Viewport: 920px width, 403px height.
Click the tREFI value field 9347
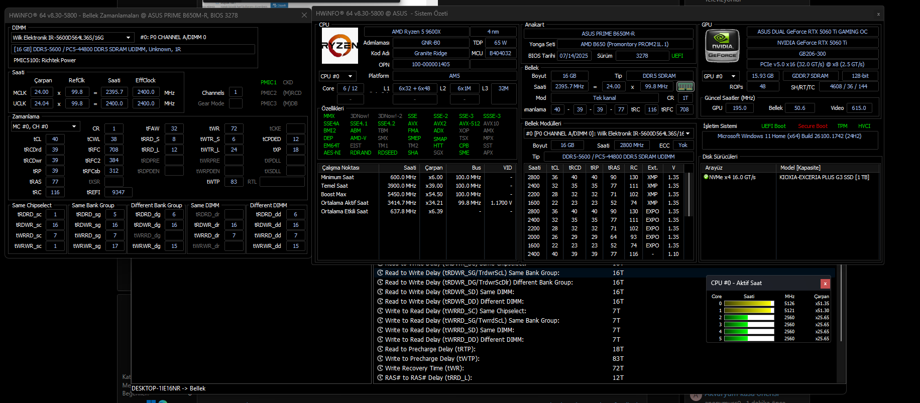[x=119, y=192]
